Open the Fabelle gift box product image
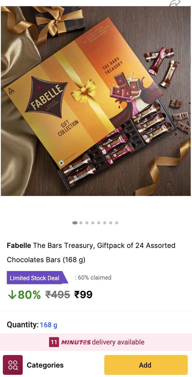The width and height of the screenshot is (192, 377). [96, 101]
